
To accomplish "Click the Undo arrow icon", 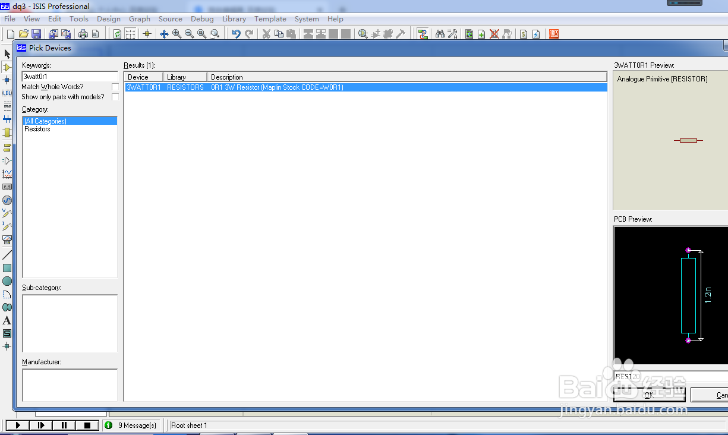I will (x=236, y=34).
